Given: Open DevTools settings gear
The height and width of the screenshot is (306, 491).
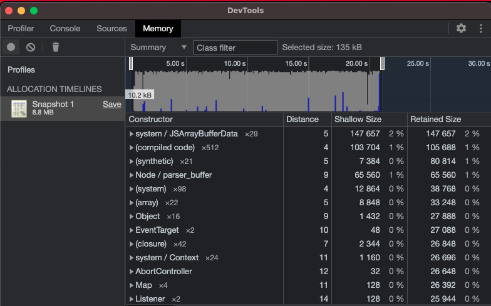Looking at the screenshot, I should pos(461,28).
